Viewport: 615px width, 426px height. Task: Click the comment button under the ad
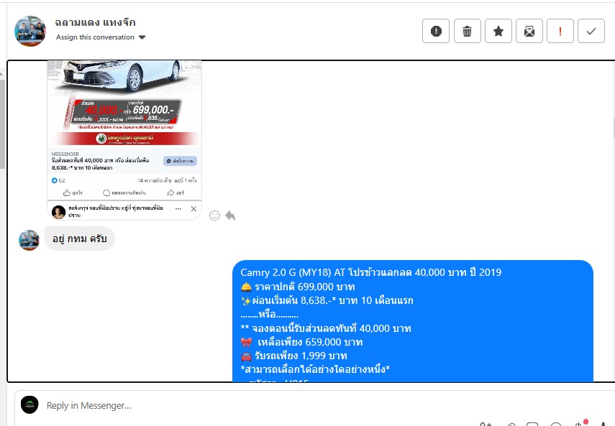(124, 193)
